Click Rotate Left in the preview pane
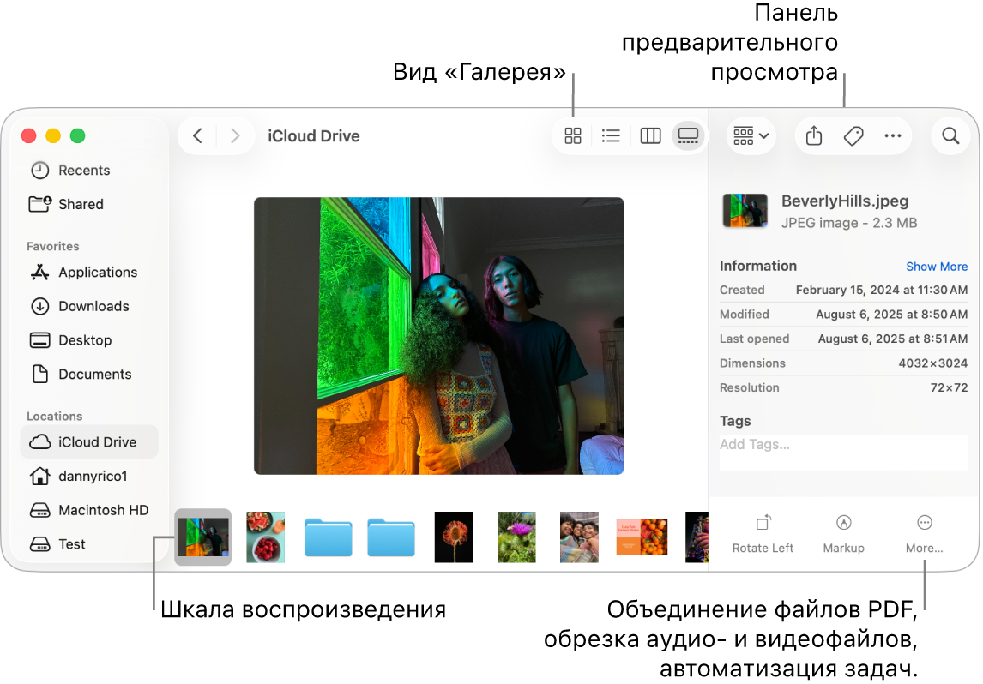983x684 pixels. [763, 534]
